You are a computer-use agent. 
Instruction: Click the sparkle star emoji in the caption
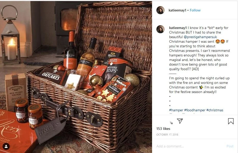pyautogui.click(x=201, y=87)
